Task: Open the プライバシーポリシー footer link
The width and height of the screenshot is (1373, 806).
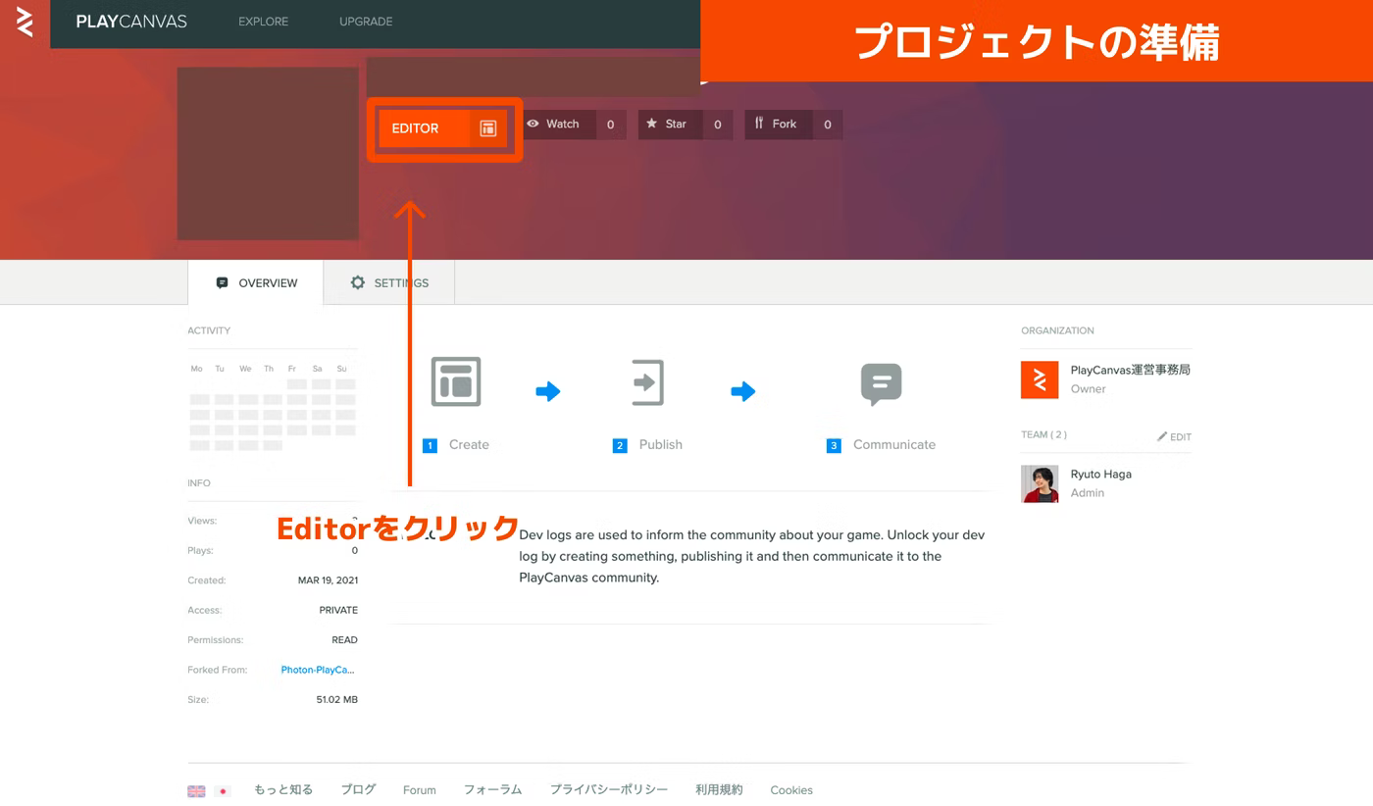Action: click(608, 789)
